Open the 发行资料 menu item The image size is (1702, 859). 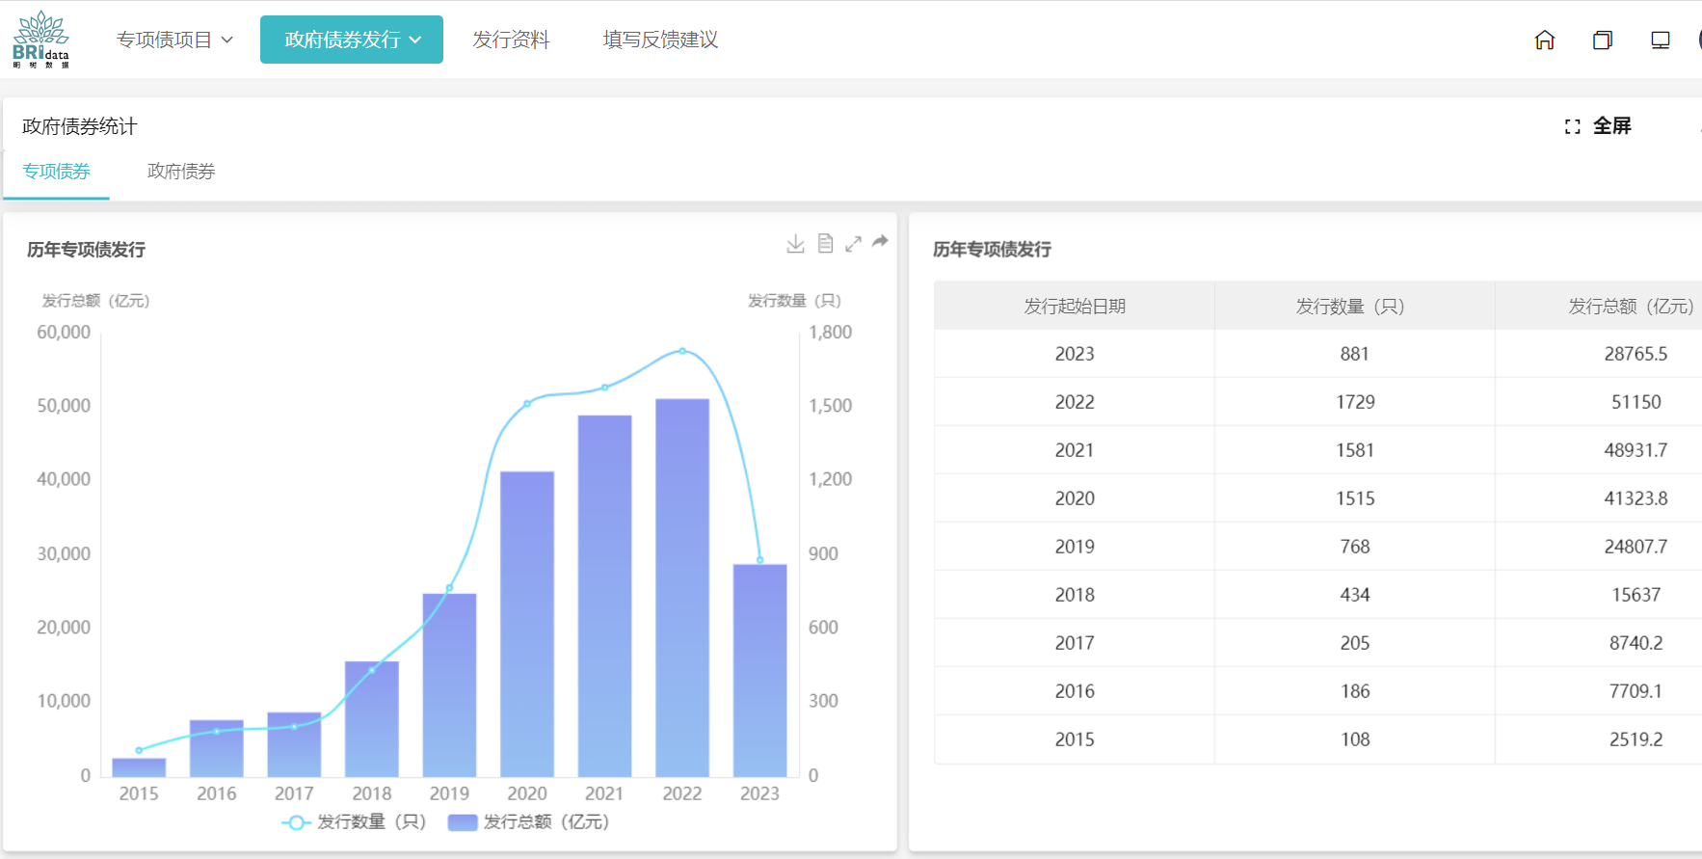(x=511, y=40)
